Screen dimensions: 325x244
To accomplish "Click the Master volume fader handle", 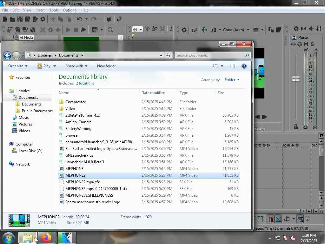I will (x=296, y=79).
